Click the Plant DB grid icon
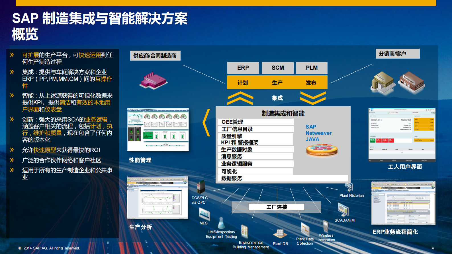The width and height of the screenshot is (452, 254). pos(280,233)
